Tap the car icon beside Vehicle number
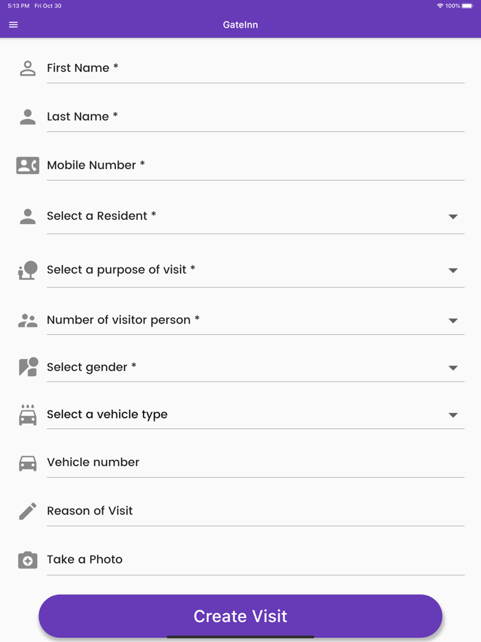Image resolution: width=481 pixels, height=642 pixels. [27, 463]
